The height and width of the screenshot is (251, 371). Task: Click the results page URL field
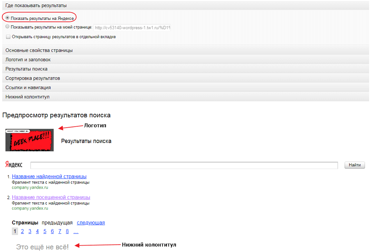(x=132, y=28)
